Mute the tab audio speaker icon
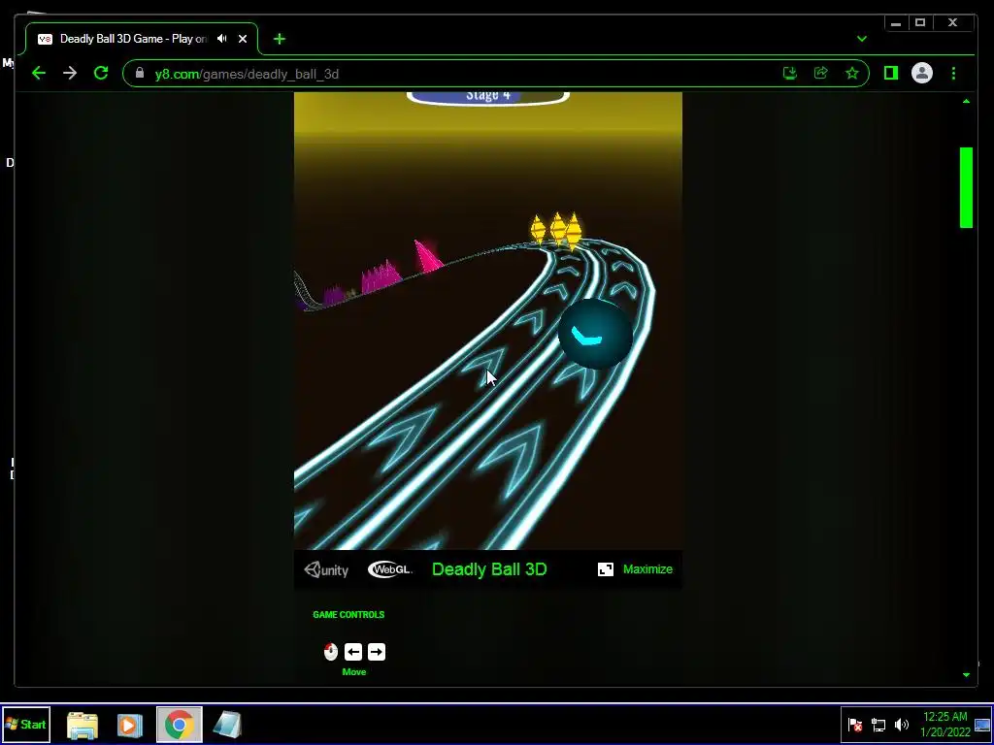 pyautogui.click(x=222, y=39)
